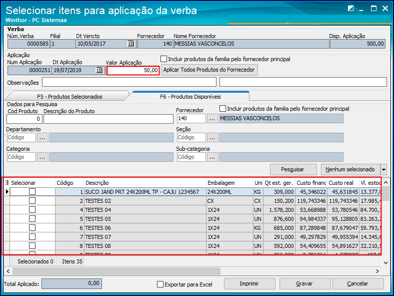The height and width of the screenshot is (296, 394).
Task: Click the Embalagem column header
Action: pos(229,183)
